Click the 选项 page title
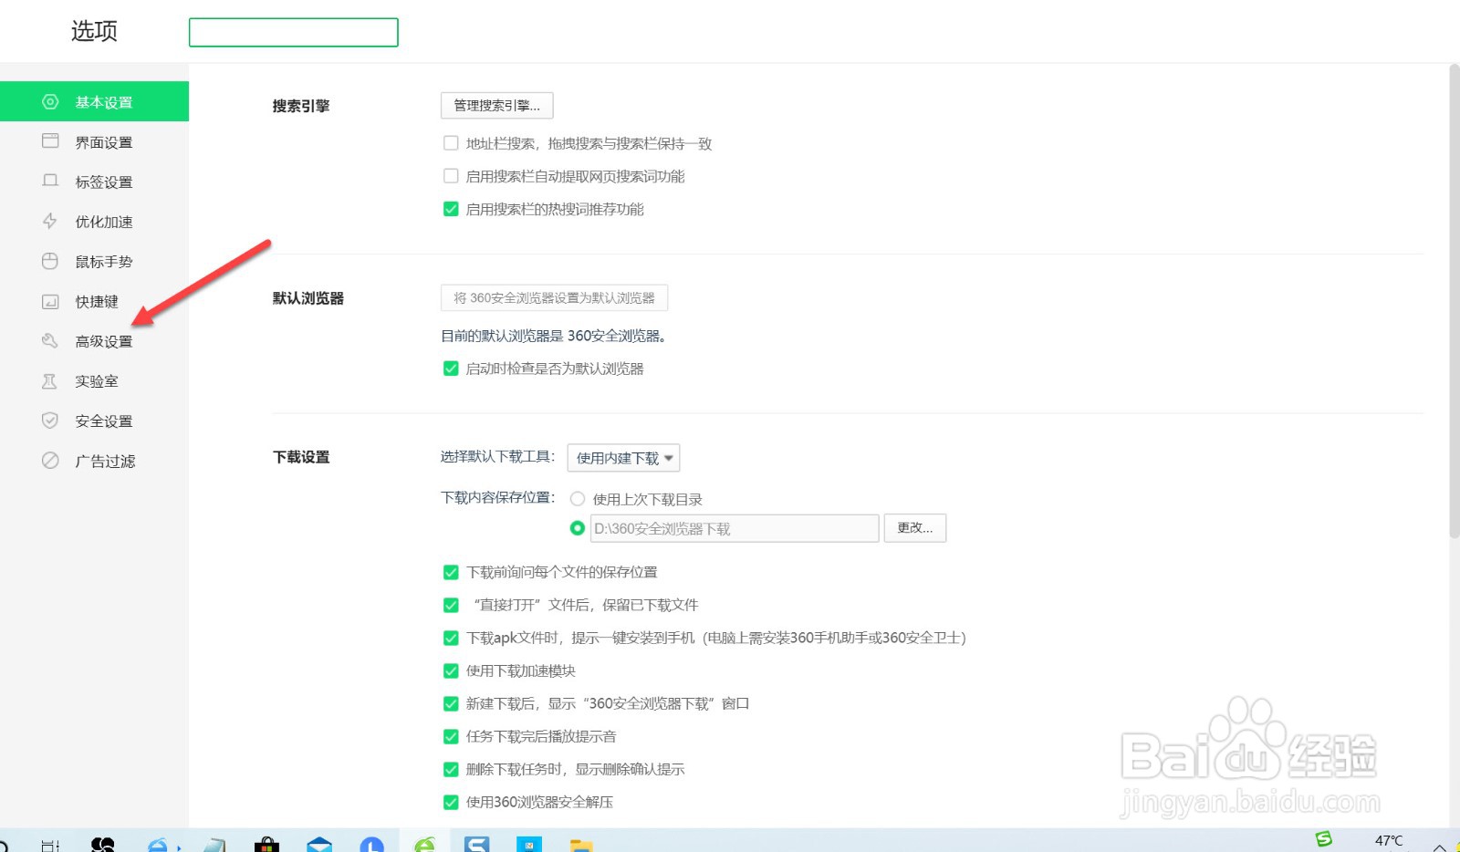 click(x=94, y=31)
